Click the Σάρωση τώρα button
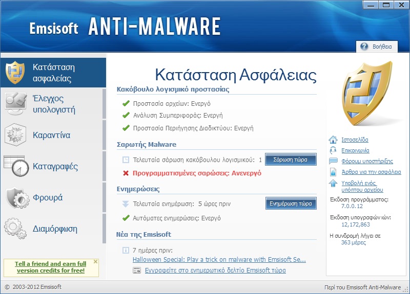Viewport: 410px width, 294px height. click(x=291, y=160)
